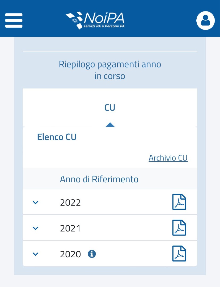Select the 2020 year label
This screenshot has width=220, height=287.
[70, 254]
